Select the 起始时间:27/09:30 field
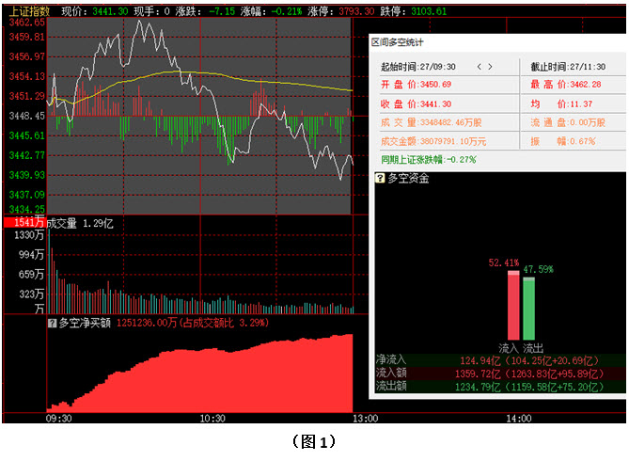The image size is (629, 461). pos(418,67)
